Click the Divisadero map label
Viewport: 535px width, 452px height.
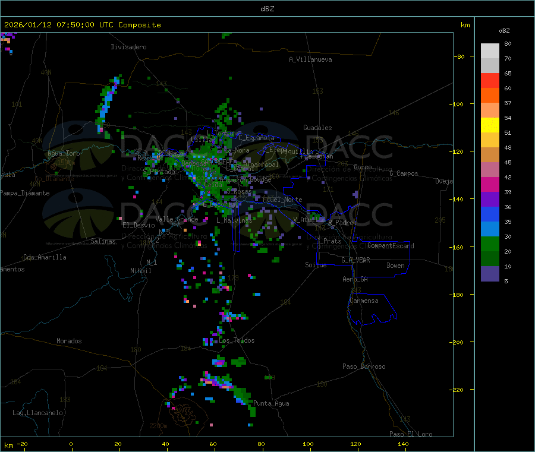[x=128, y=47]
